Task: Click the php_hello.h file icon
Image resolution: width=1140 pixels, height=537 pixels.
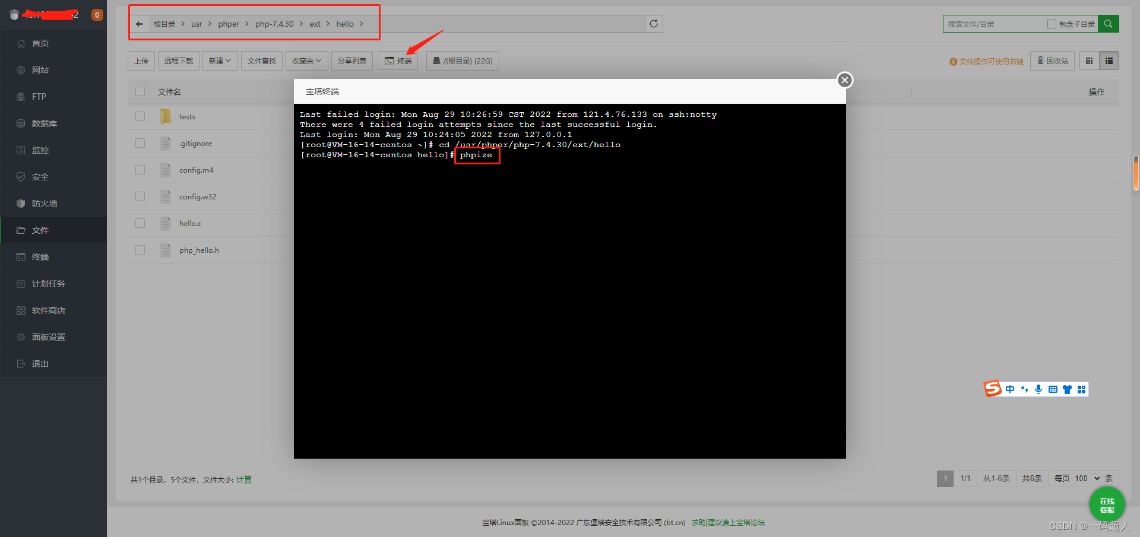Action: coord(166,250)
